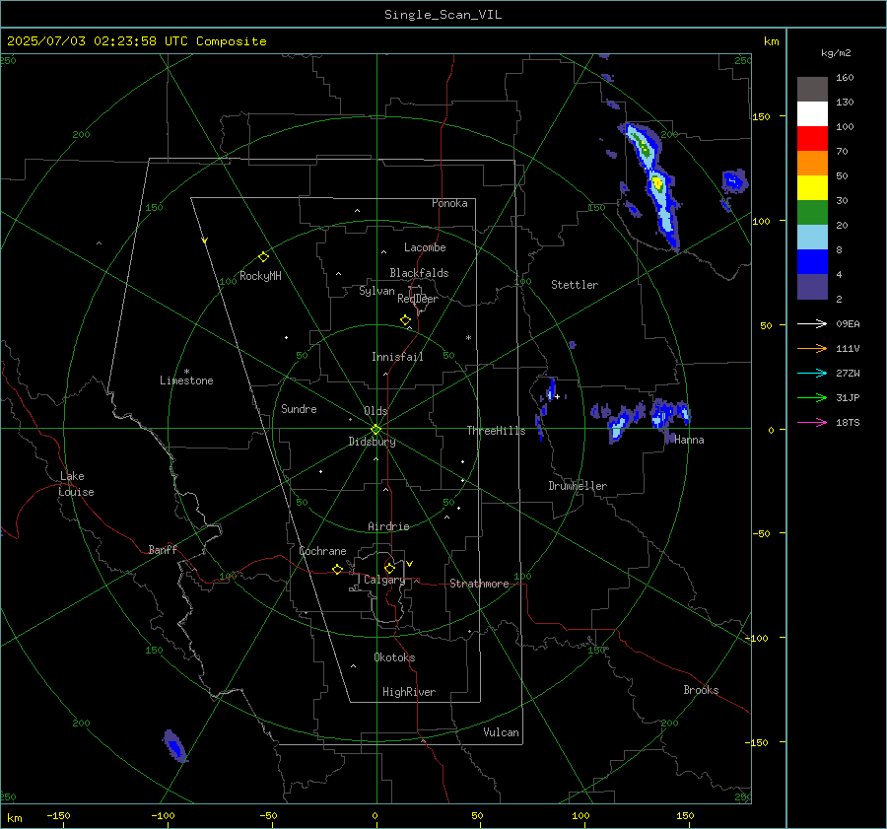Click the Stettler town label

pyautogui.click(x=575, y=285)
